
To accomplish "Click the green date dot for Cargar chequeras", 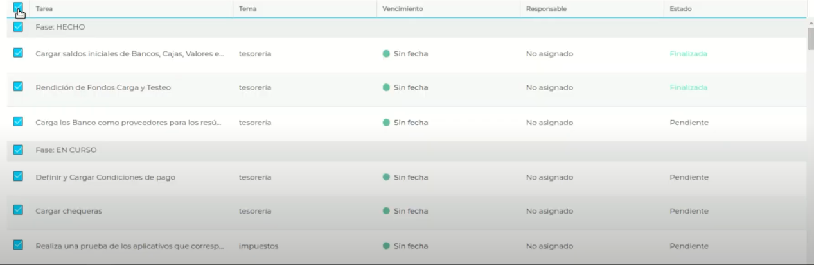I will click(x=386, y=211).
